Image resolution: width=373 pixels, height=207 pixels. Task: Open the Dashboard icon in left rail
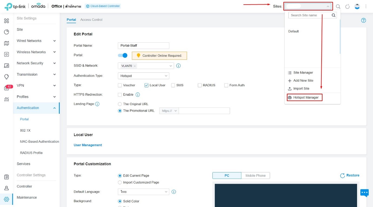[6, 21]
